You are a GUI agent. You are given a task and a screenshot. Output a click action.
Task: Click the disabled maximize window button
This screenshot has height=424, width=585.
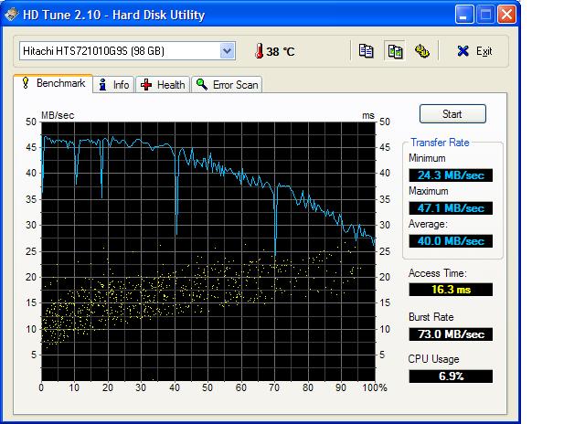[x=485, y=15]
